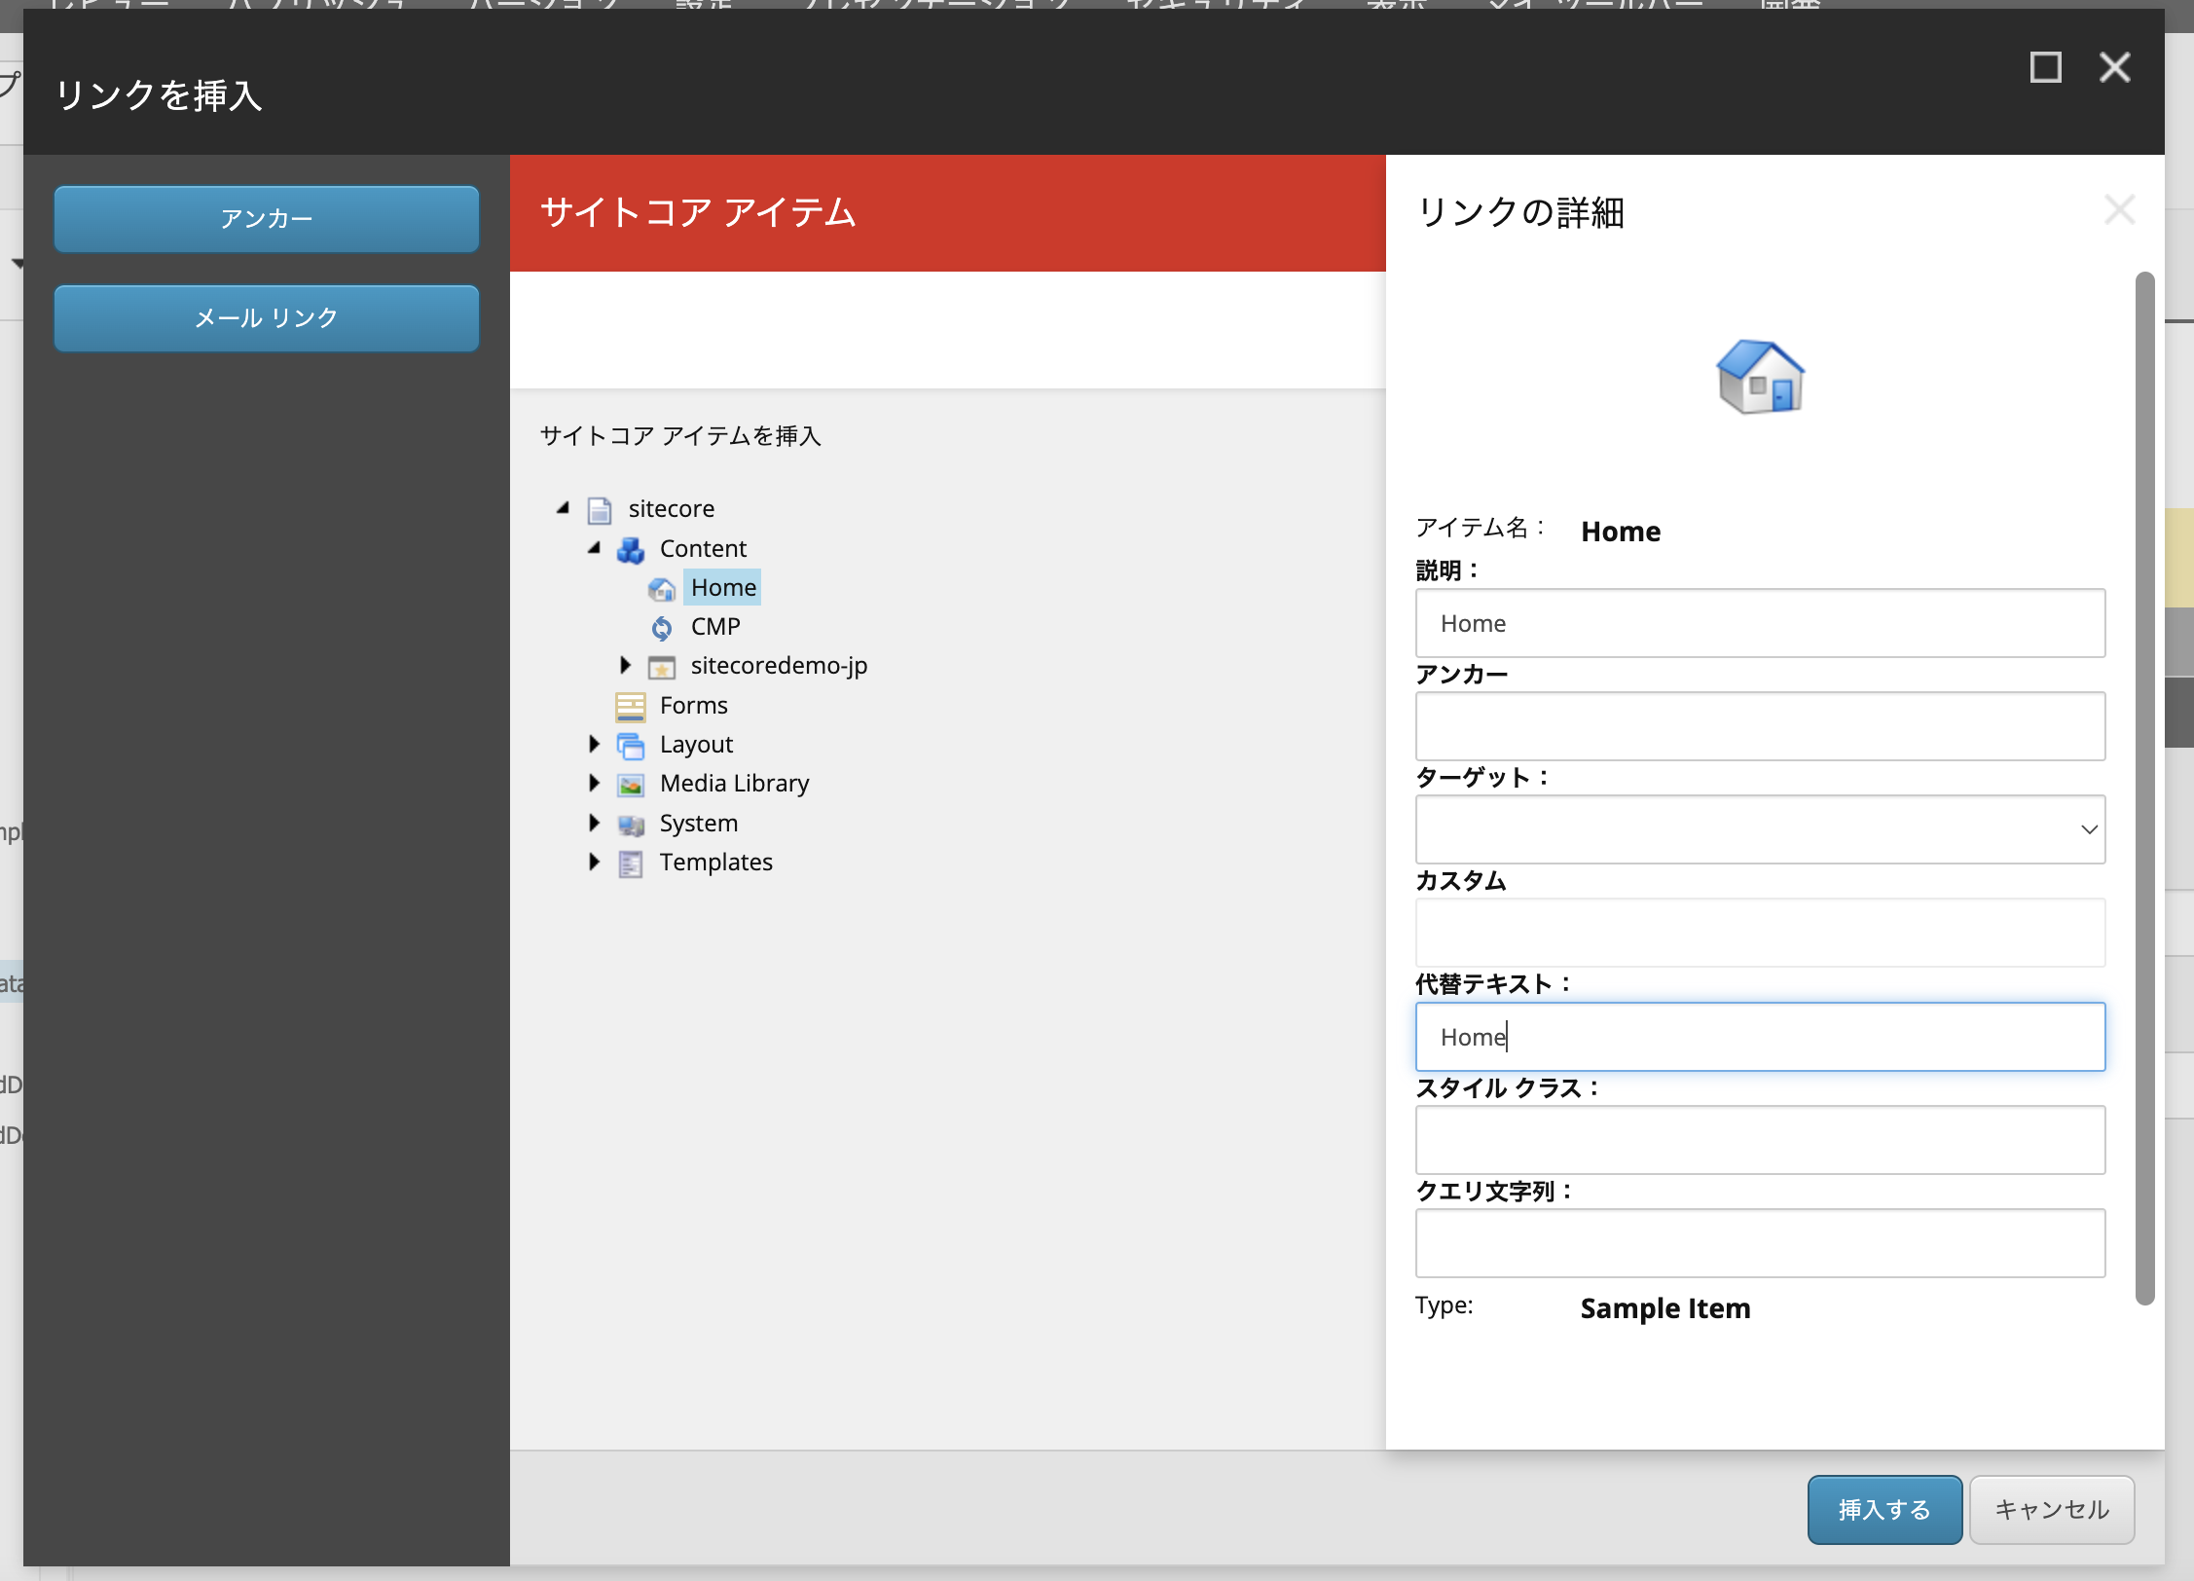Select the Layout tree item

click(696, 744)
